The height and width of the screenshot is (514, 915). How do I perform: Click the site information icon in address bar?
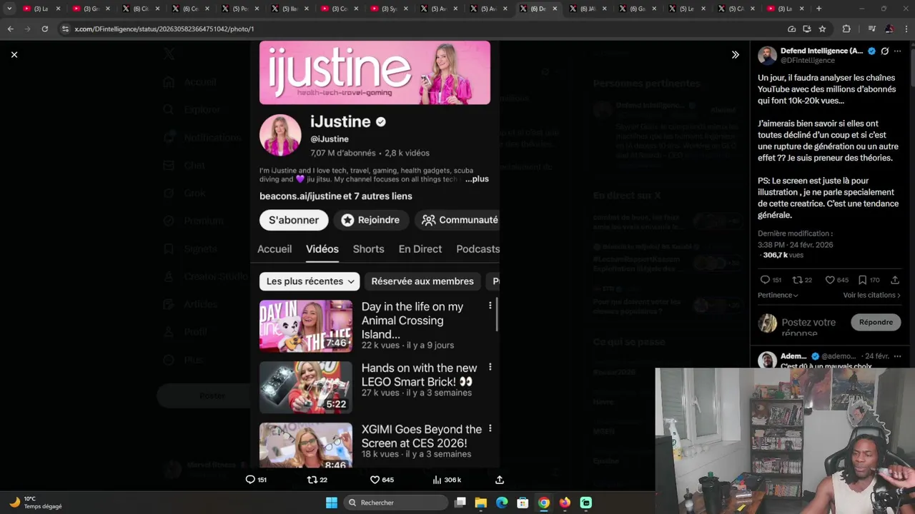coord(65,29)
